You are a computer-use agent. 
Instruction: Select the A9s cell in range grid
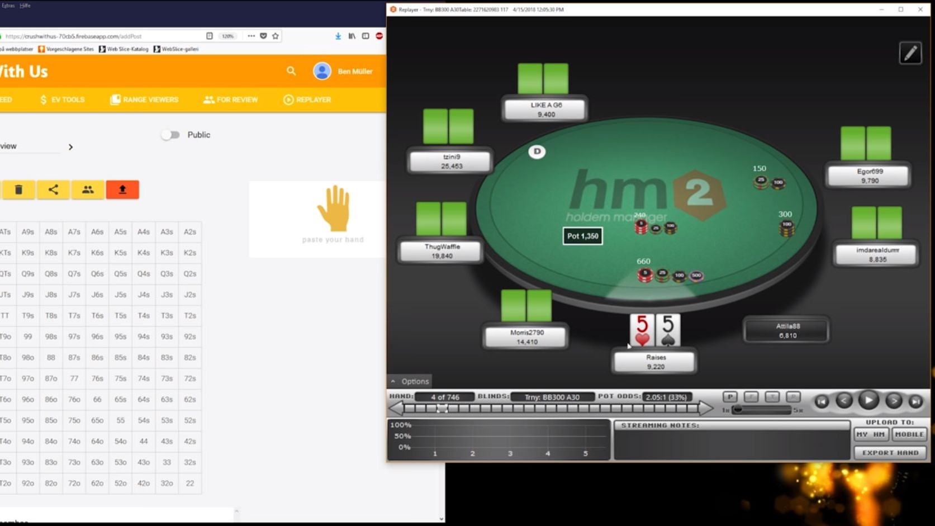pos(28,232)
